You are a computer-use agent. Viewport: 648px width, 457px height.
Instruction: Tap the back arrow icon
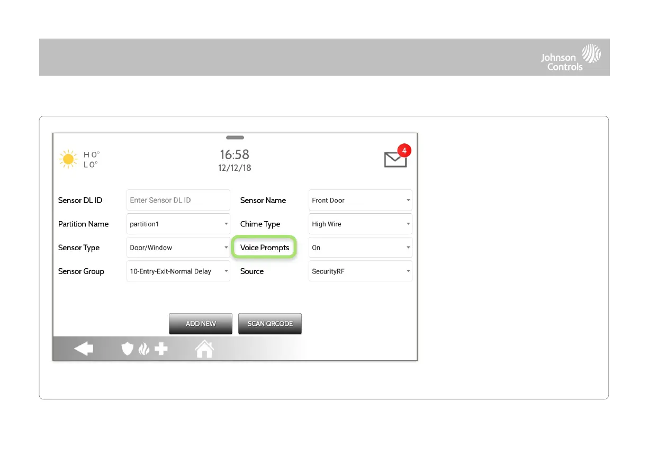coord(83,349)
